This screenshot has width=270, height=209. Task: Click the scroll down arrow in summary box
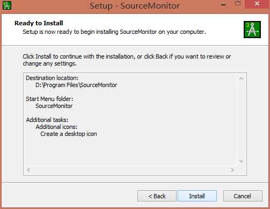pos(241,161)
